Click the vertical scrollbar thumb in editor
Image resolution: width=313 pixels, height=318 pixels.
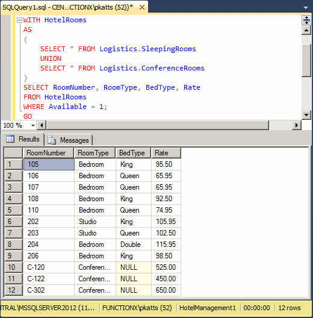pyautogui.click(x=306, y=60)
